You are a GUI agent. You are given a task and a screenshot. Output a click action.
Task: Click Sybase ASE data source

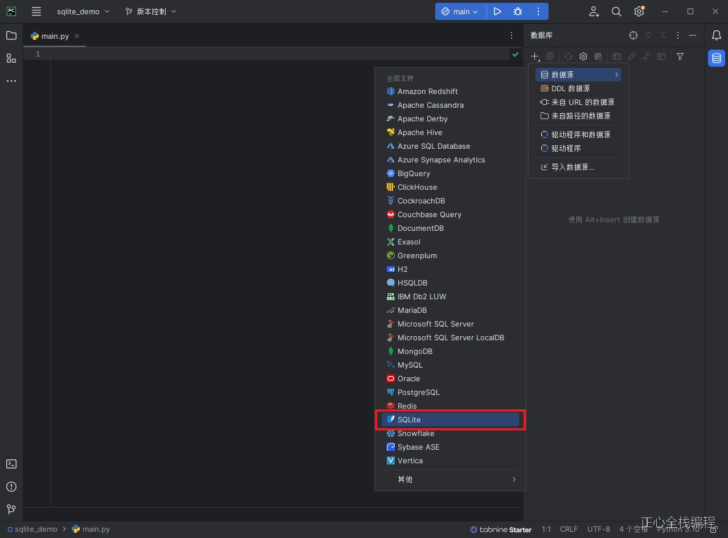point(450,447)
